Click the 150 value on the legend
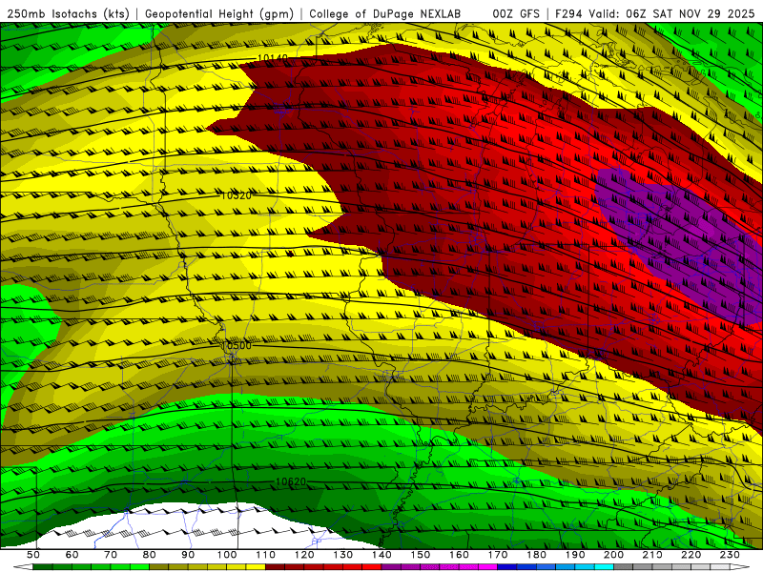 point(420,555)
